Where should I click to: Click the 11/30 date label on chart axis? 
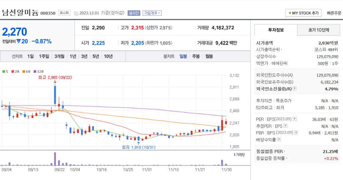click(227, 170)
